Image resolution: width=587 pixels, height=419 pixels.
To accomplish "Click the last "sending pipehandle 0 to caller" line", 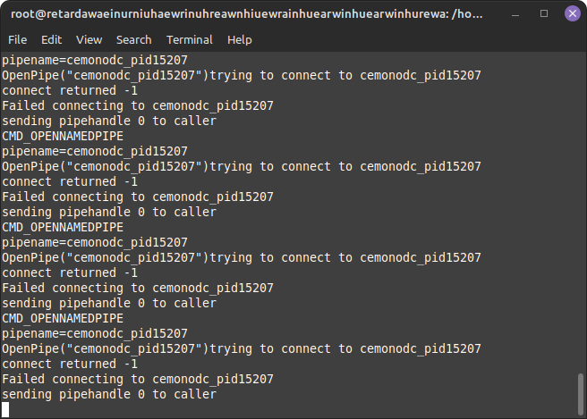I will 108,394.
